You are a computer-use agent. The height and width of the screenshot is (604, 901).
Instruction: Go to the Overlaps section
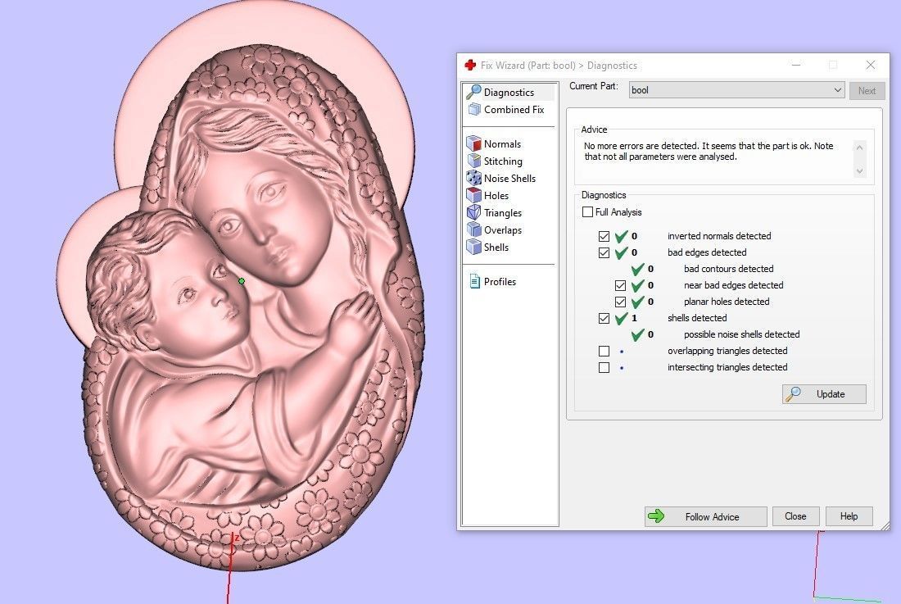(x=503, y=229)
